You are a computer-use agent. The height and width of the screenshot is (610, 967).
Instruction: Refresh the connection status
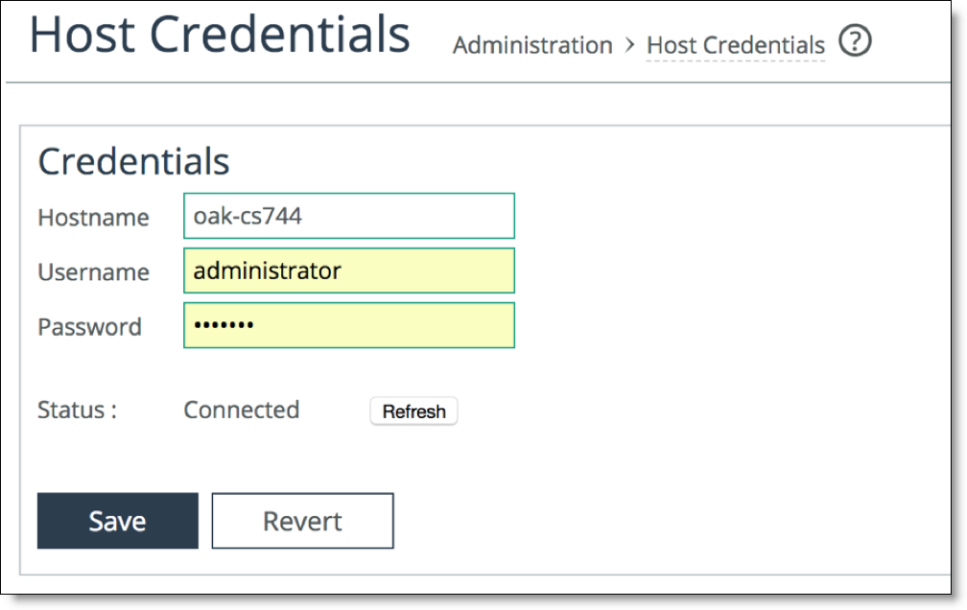(413, 411)
